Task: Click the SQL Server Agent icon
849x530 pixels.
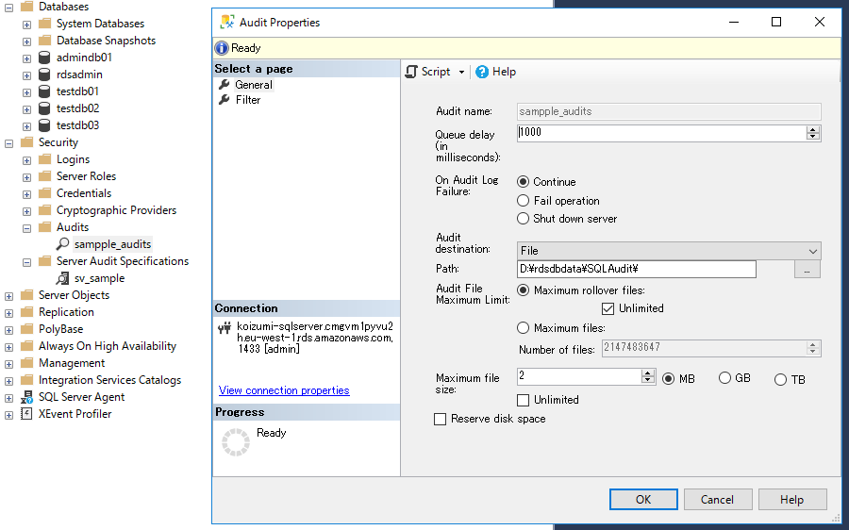Action: tap(27, 397)
